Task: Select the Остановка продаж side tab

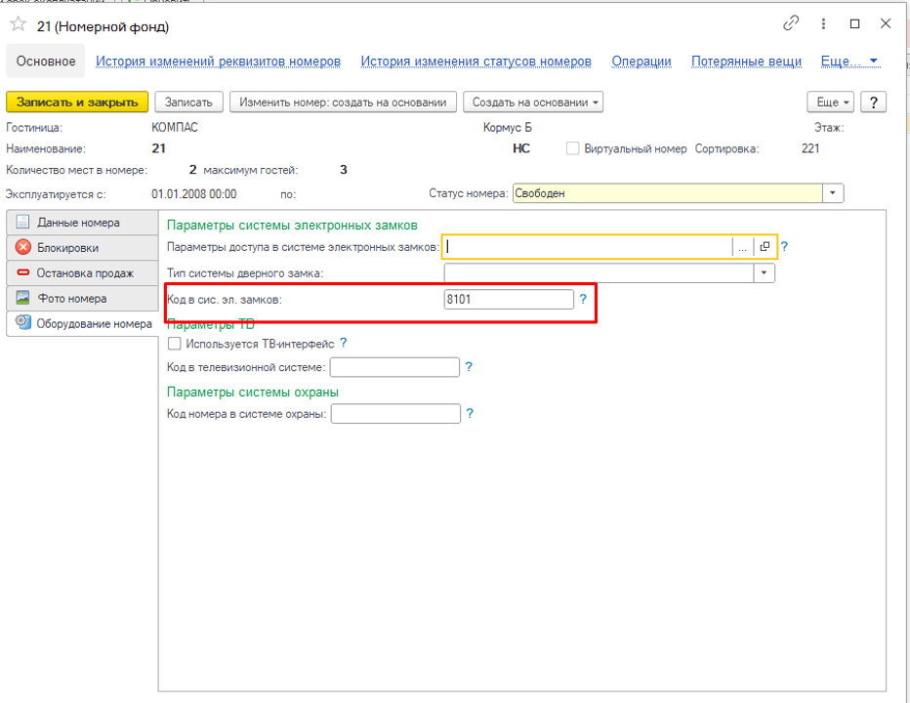Action: pos(82,272)
